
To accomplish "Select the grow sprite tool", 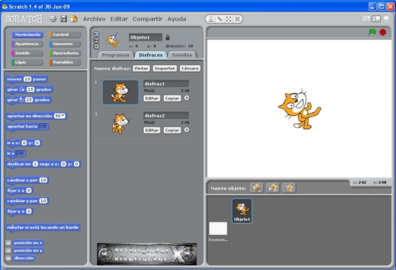I will 228,19.
